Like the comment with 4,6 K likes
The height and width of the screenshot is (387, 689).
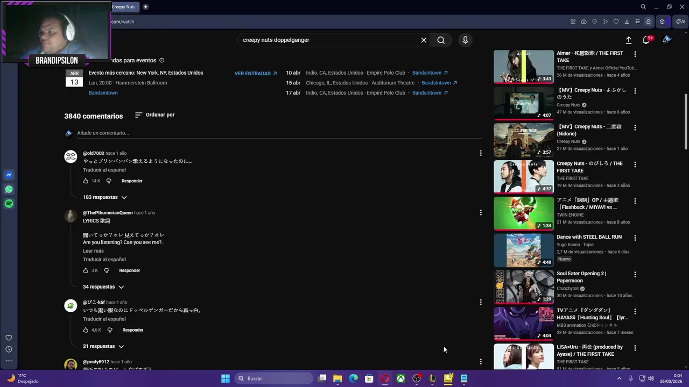[x=86, y=330]
